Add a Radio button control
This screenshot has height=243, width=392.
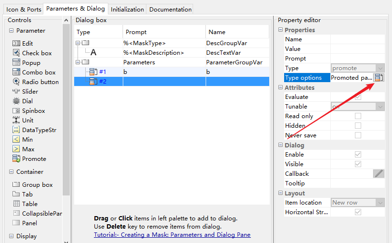[x=36, y=82]
